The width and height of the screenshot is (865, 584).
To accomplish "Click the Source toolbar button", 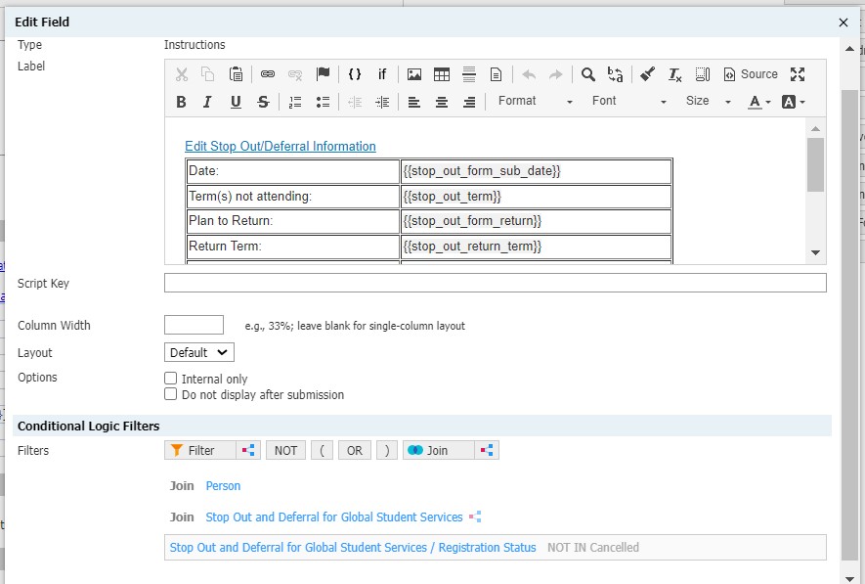I will click(751, 74).
